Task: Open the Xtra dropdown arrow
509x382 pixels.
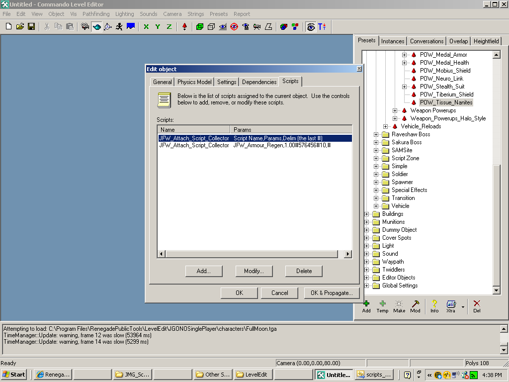Action: point(463,307)
